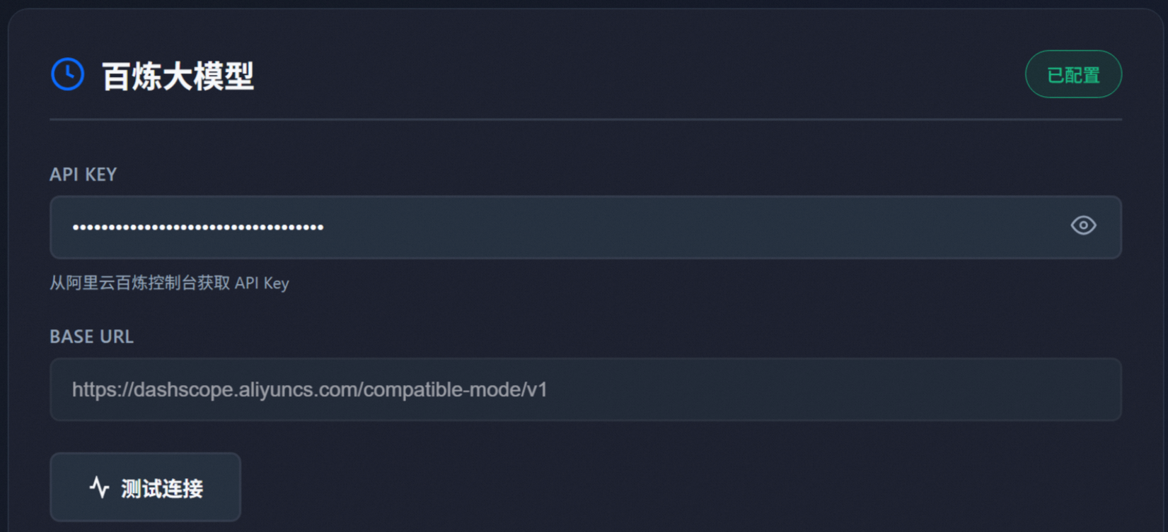This screenshot has width=1168, height=532.
Task: Click hint text 从阿里云百炼控制台获取
Action: [139, 283]
